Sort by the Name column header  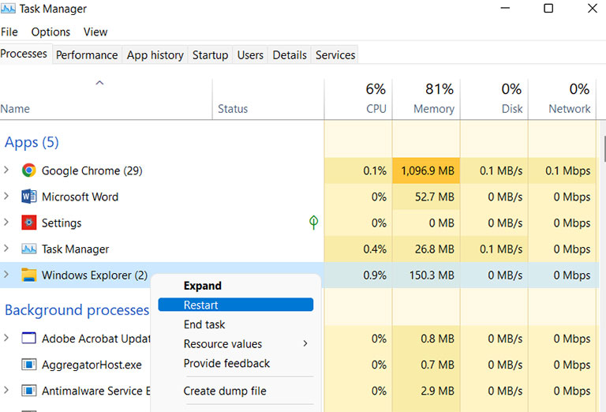(x=106, y=99)
